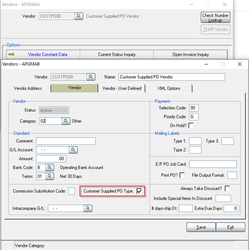Viewport: 249px width, 250px height.
Task: Click the TEMP Vendor button
Action: [215, 29]
